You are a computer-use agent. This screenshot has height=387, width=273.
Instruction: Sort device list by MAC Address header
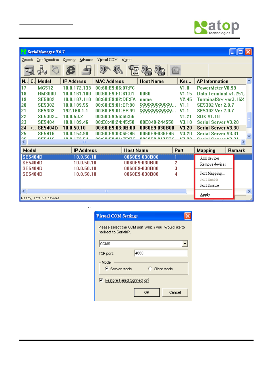point(115,81)
